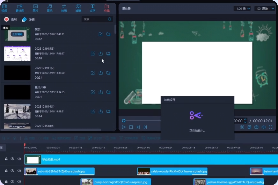Go to the next frame
278x185 pixels.
145,127
